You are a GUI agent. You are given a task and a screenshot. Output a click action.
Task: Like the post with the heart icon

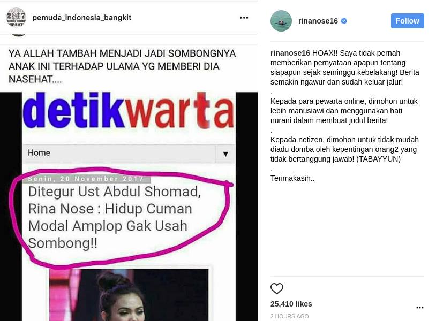tap(277, 288)
